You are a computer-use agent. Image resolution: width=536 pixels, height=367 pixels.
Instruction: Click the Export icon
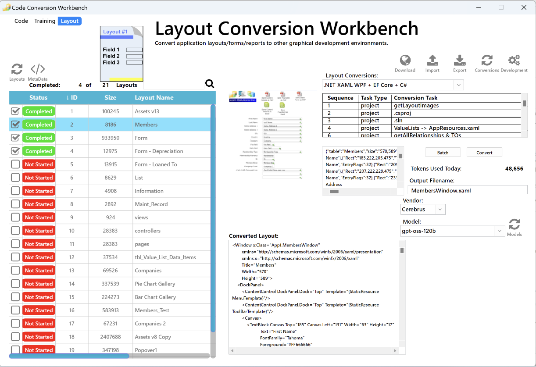pos(460,61)
